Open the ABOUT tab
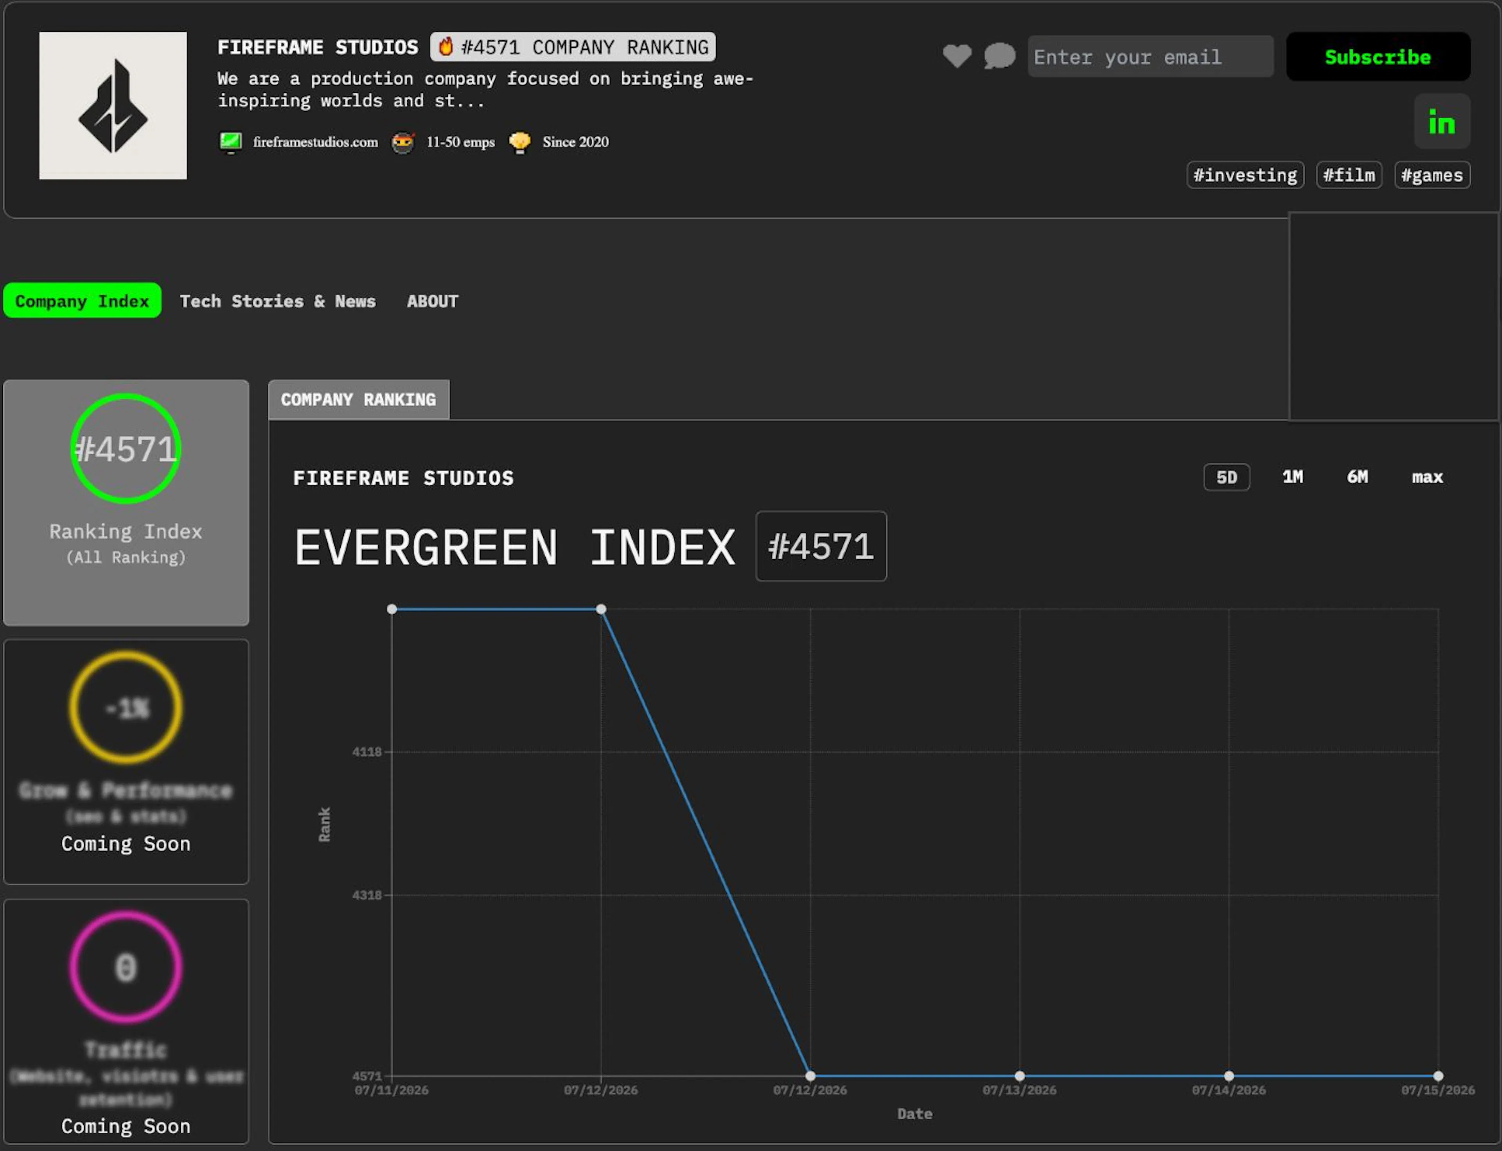1502x1151 pixels. pos(432,302)
